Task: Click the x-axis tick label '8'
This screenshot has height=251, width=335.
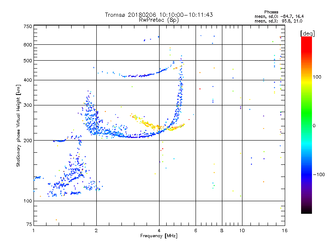Action: [222, 231]
